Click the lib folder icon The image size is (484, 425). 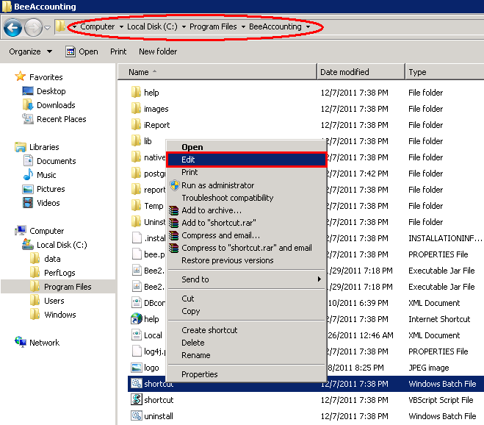click(136, 140)
